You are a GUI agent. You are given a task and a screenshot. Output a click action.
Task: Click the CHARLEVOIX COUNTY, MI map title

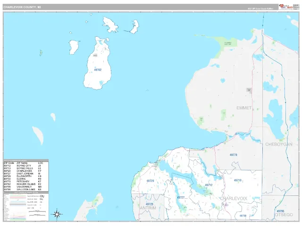tap(22, 7)
